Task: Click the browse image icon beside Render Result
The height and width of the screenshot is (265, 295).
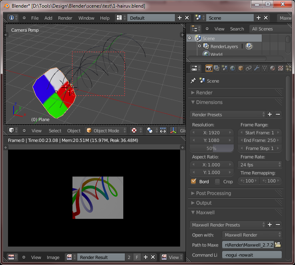Action: click(71, 257)
